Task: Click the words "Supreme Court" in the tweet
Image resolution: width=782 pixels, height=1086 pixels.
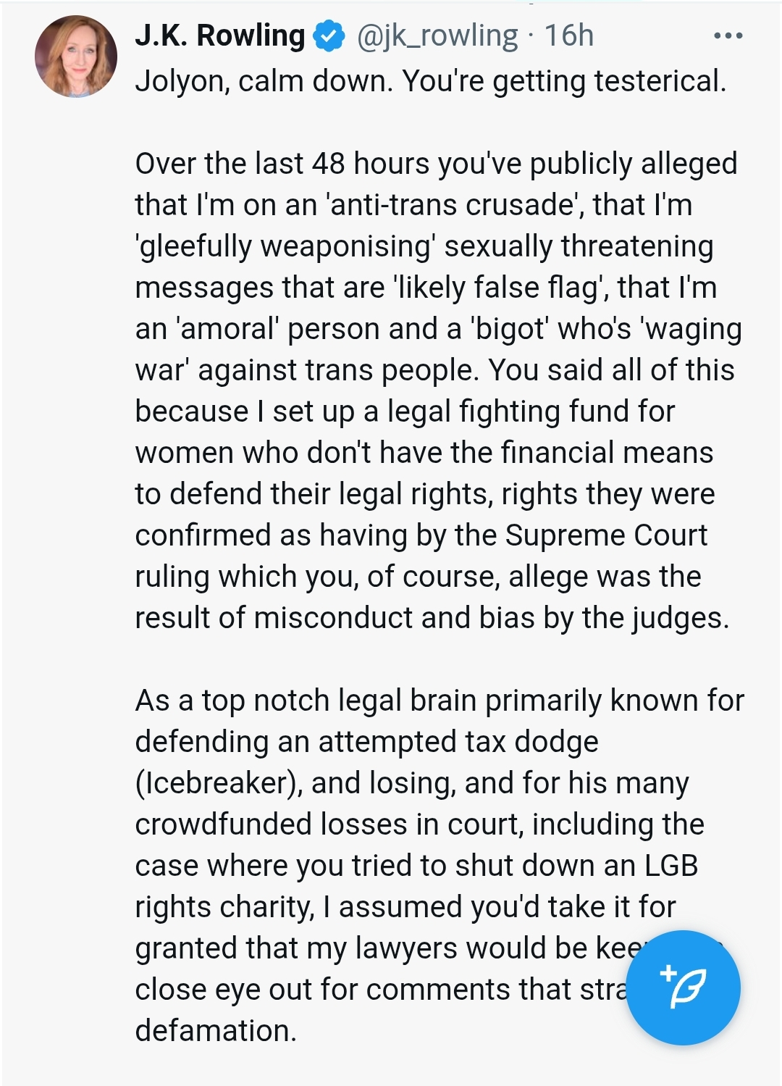Action: (x=606, y=535)
